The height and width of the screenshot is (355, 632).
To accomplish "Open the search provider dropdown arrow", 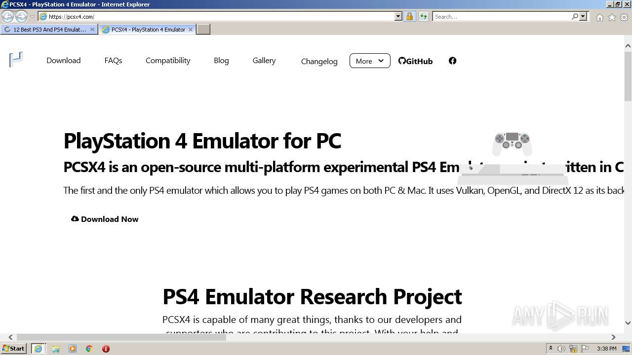I will tap(583, 16).
